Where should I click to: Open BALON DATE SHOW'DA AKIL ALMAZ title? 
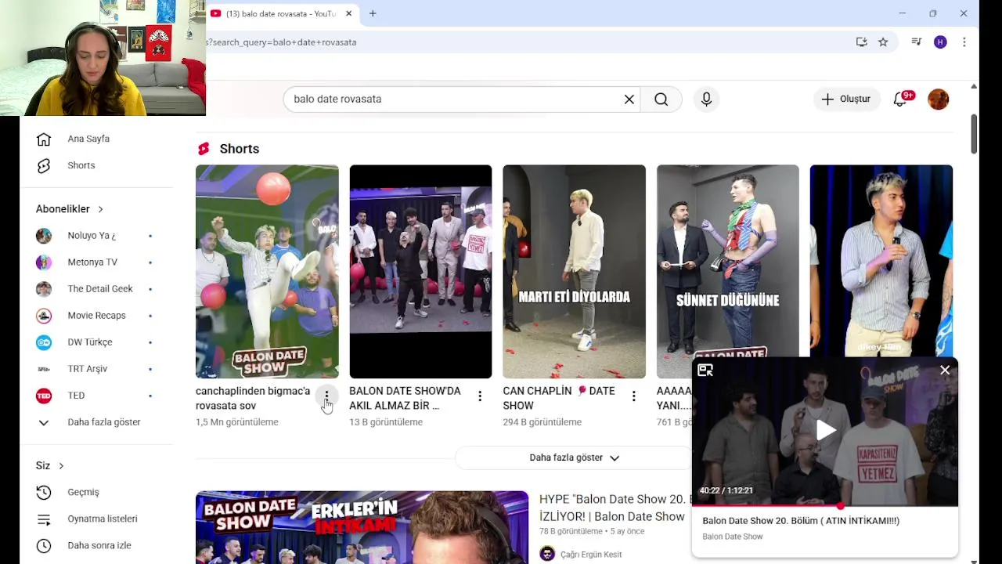click(x=405, y=398)
